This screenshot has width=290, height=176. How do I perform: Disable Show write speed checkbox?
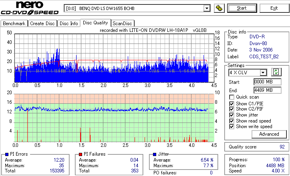point(232,127)
